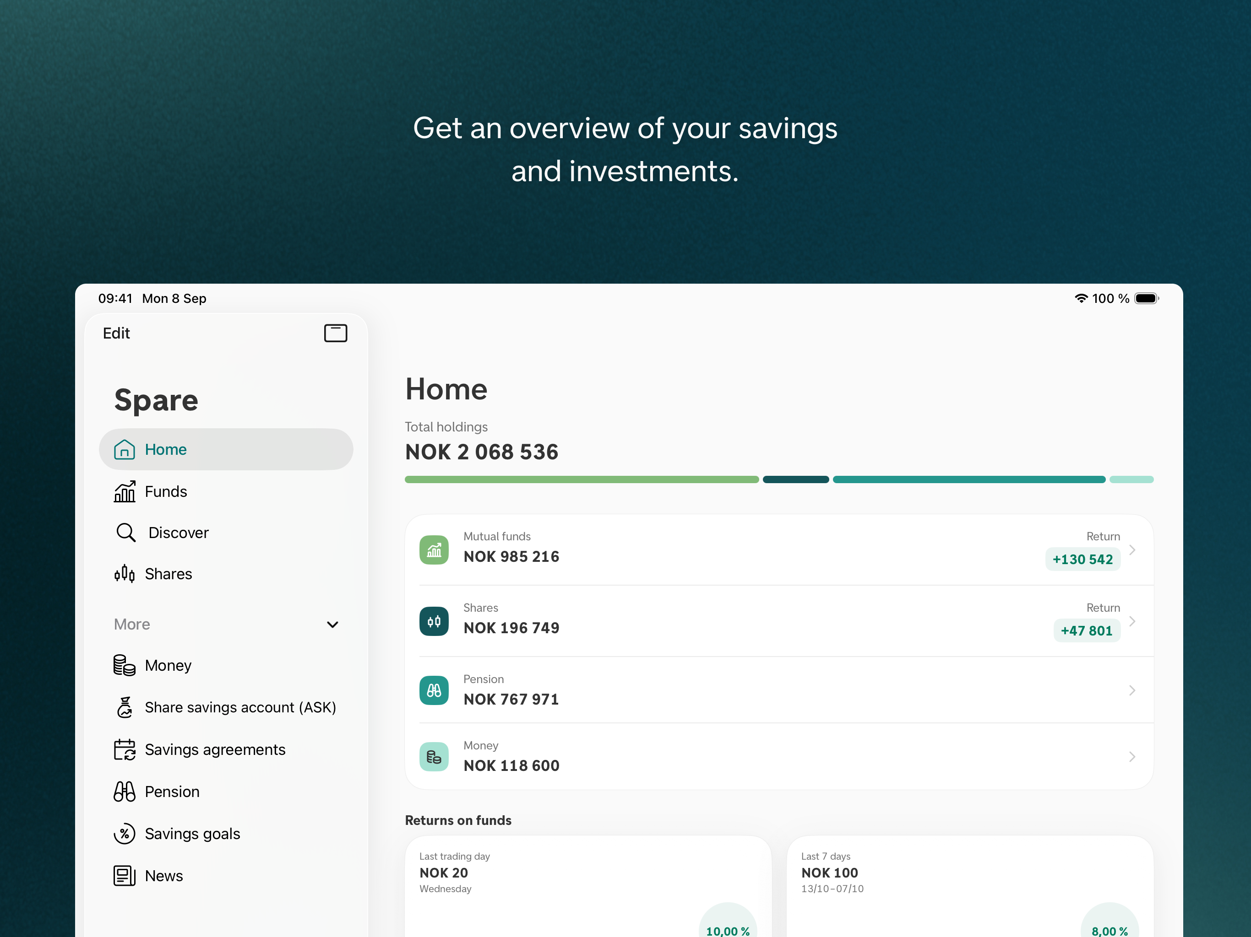Click the Shares candlestick icon

point(125,574)
